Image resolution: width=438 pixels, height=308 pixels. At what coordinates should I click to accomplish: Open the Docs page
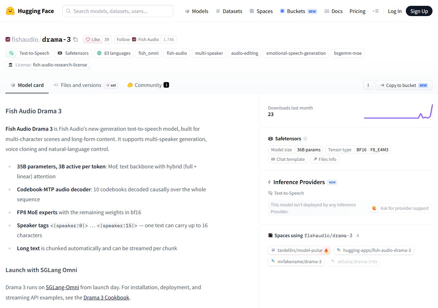click(x=333, y=11)
